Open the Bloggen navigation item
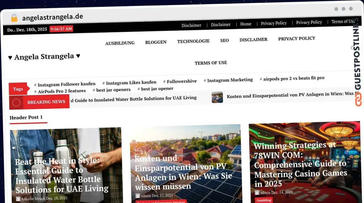The height and width of the screenshot is (203, 364). tap(156, 42)
